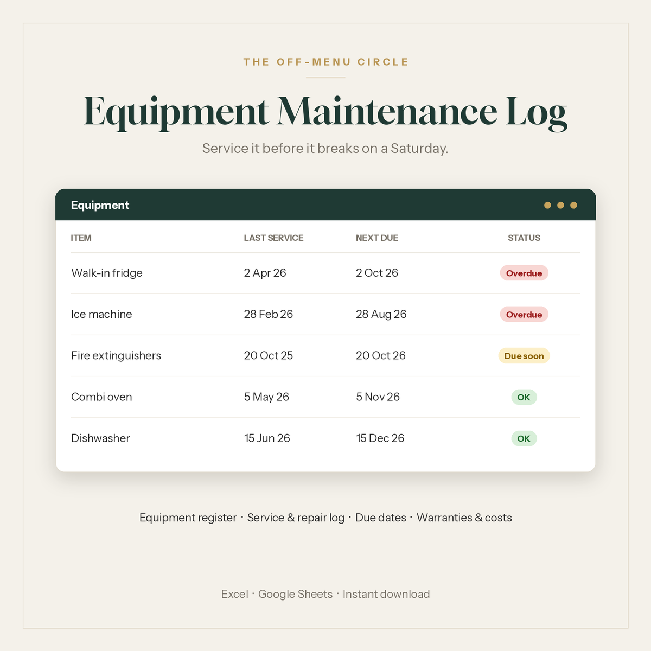Click Overdue badge for Walk-in fridge

pos(524,273)
